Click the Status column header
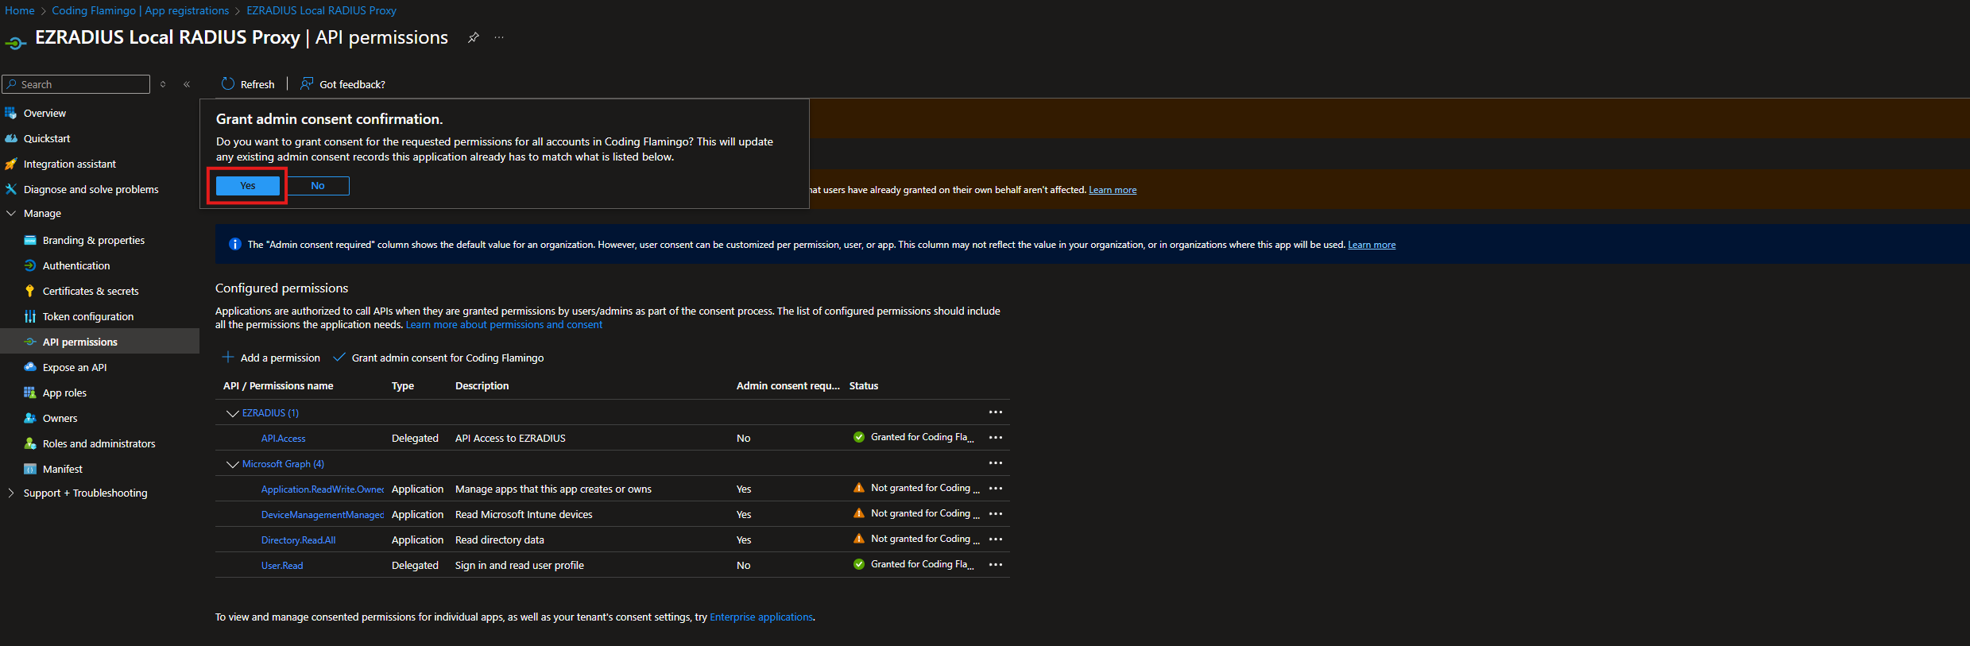1970x646 pixels. click(x=864, y=385)
